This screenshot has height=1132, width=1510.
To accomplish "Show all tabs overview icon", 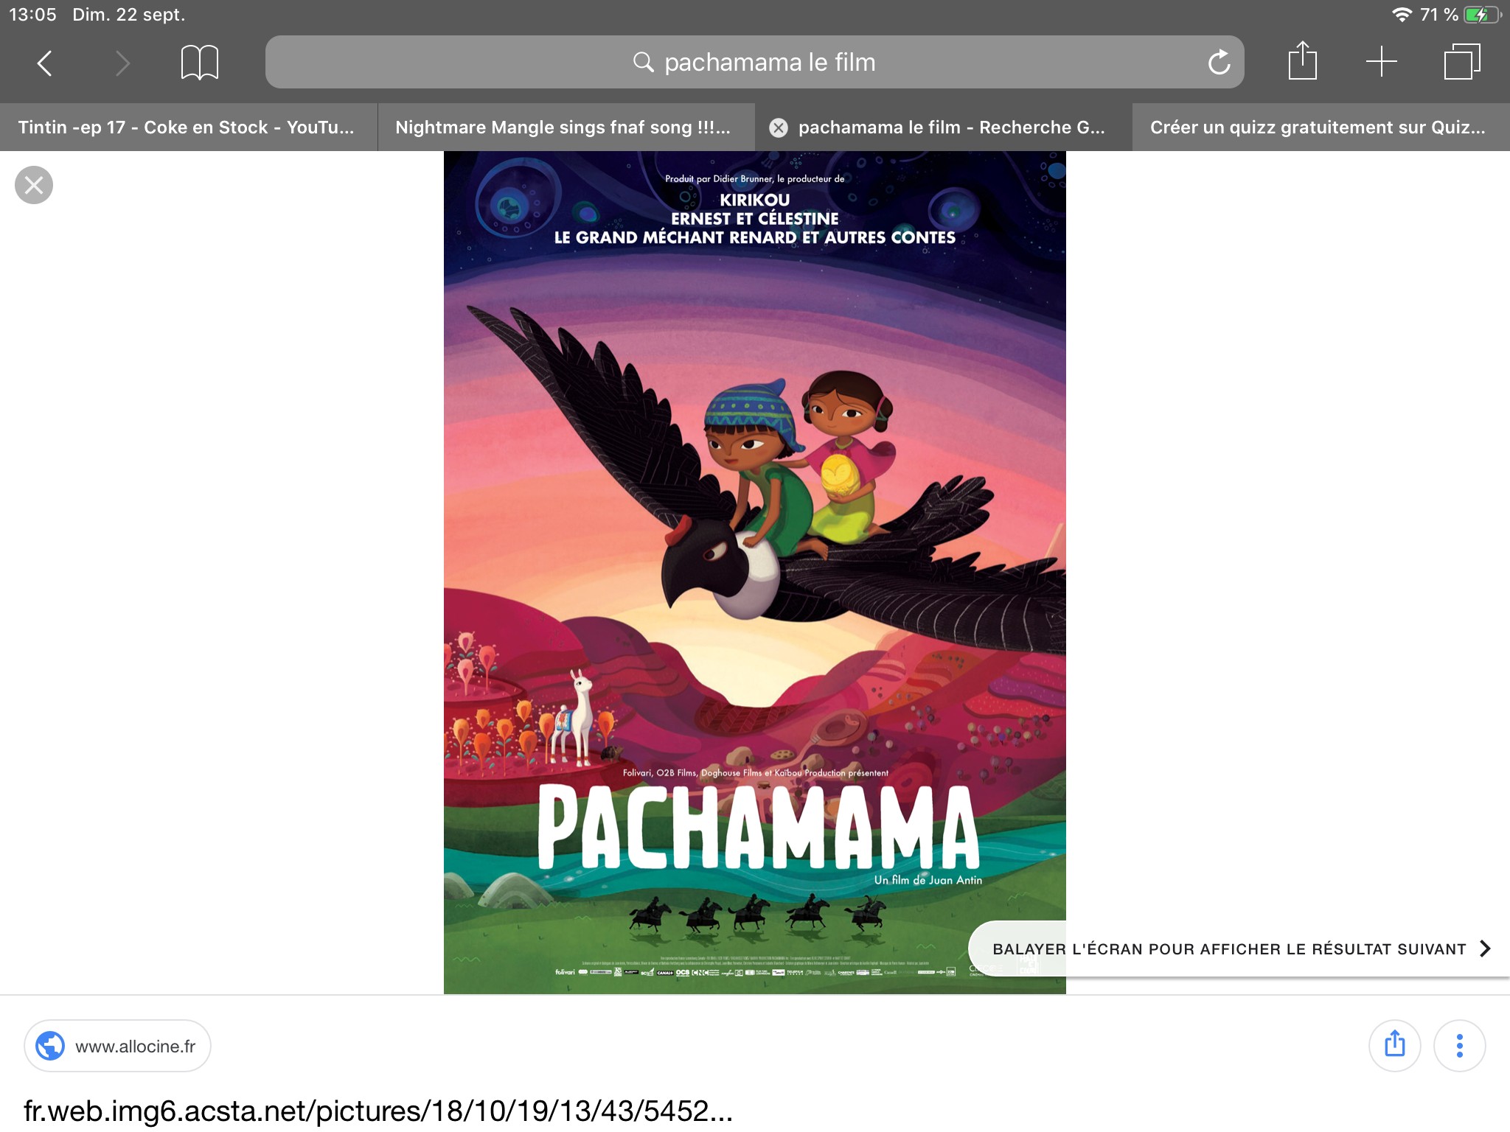I will click(1461, 62).
